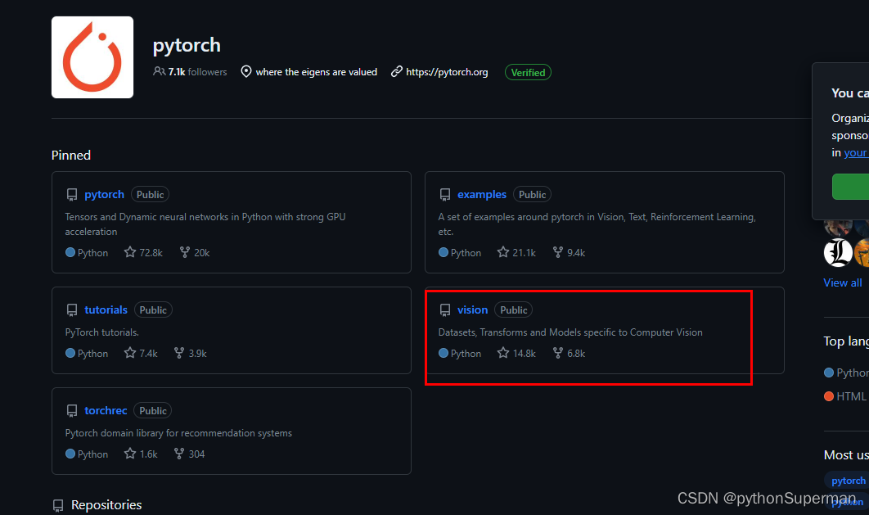Open the torchrec repository link
Viewport: 869px width, 515px height.
[106, 411]
